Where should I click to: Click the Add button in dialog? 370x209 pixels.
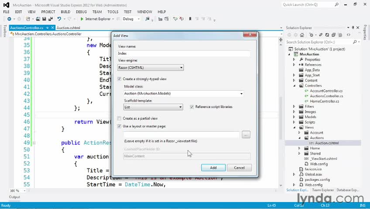[x=213, y=168]
